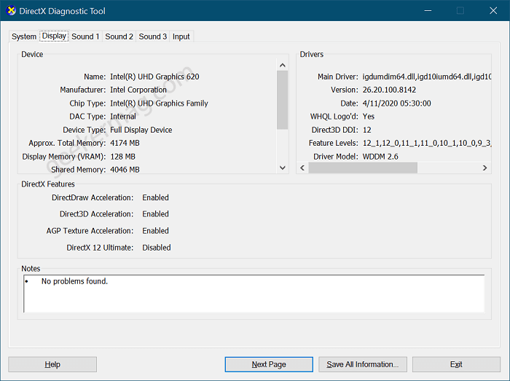510x381 pixels.
Task: Minimize the DirectX Diagnostic Tool window
Action: click(x=428, y=11)
